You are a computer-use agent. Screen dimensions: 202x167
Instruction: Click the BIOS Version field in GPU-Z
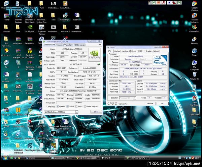coord(76,64)
